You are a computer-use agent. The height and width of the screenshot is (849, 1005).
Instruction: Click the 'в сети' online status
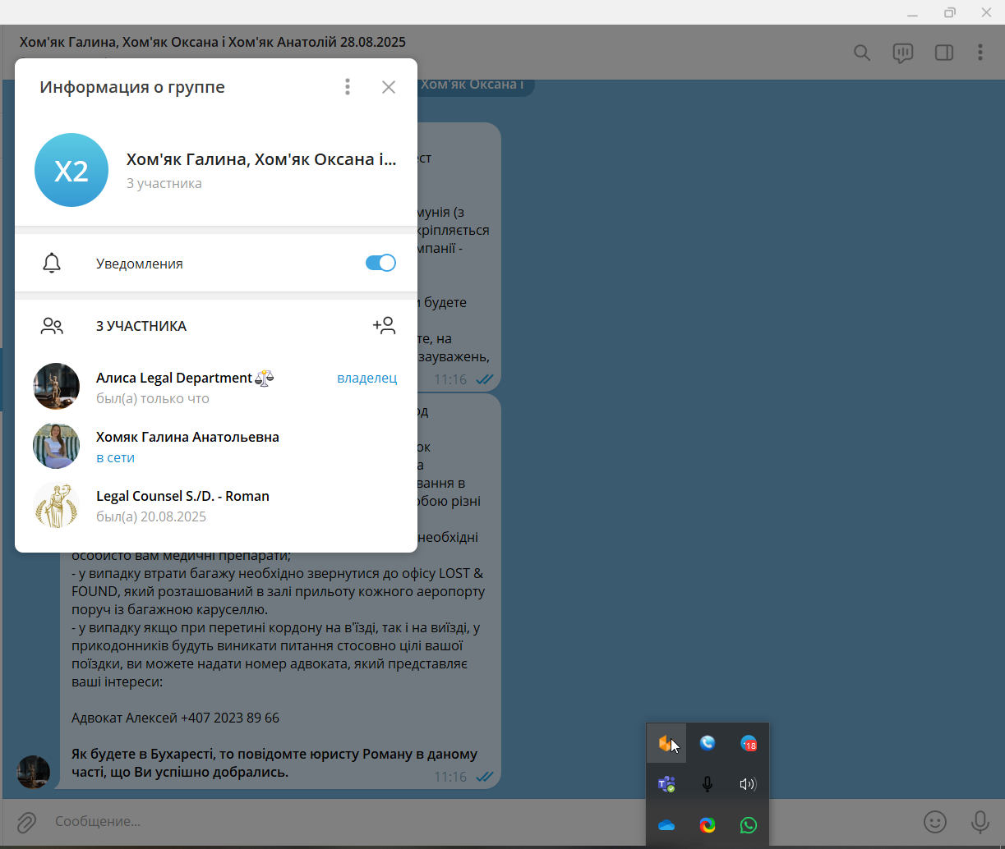coord(115,458)
